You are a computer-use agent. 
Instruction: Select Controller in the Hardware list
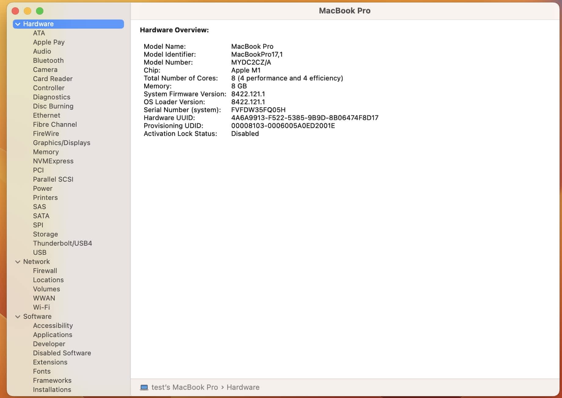click(49, 88)
